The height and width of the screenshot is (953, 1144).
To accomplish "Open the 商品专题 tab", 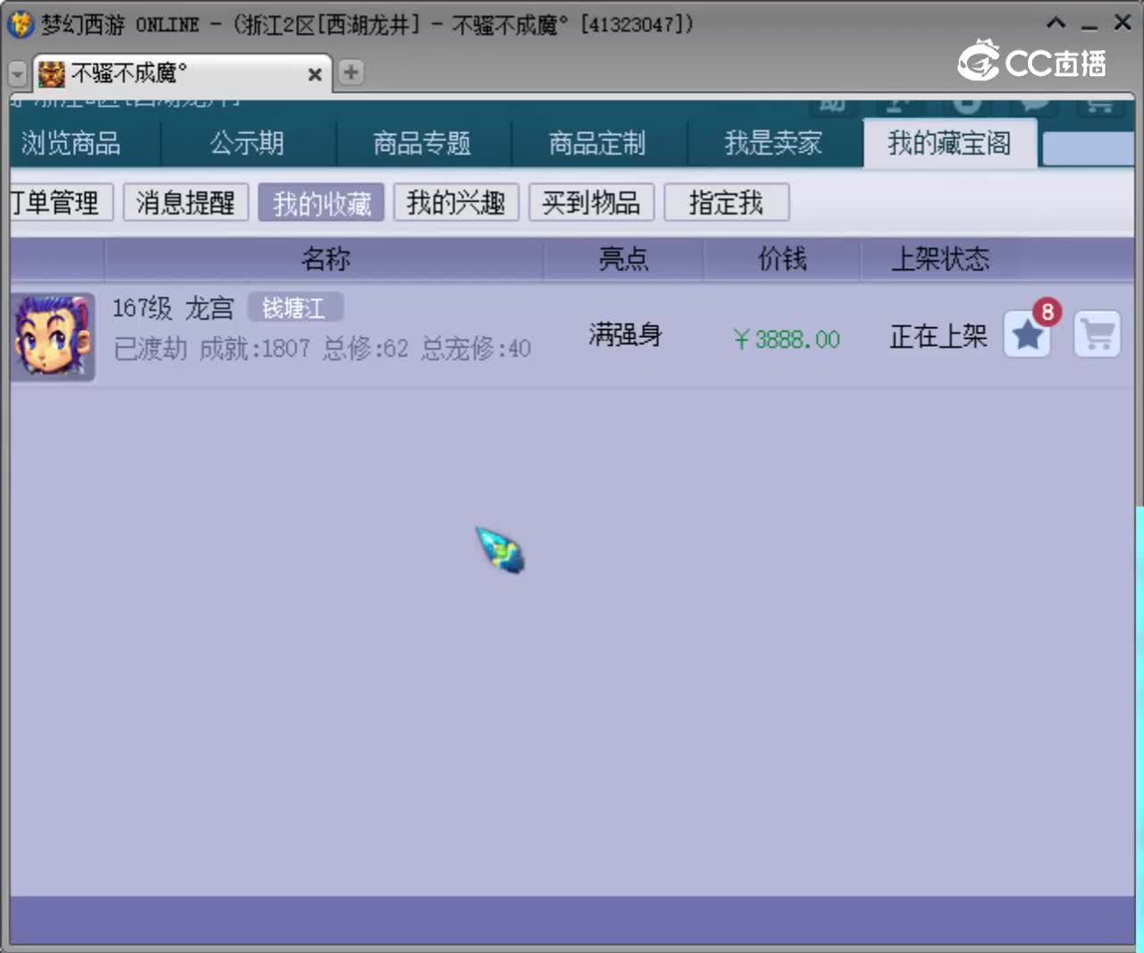I will click(x=423, y=143).
